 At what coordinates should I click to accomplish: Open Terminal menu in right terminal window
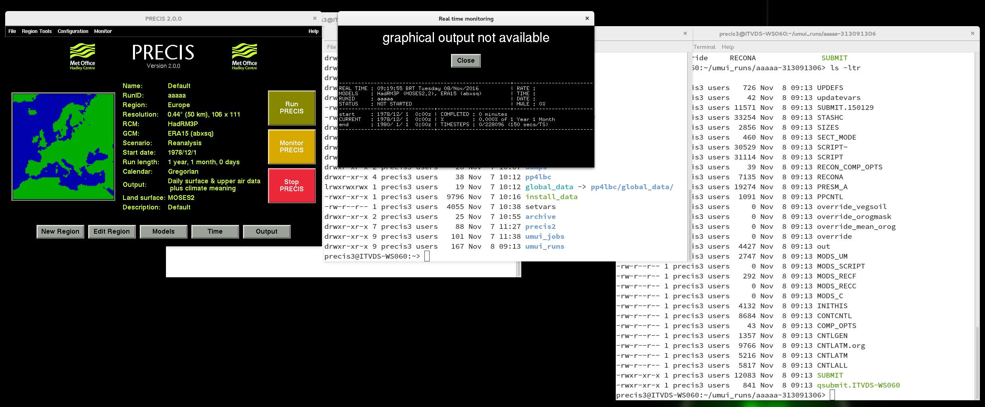click(x=704, y=47)
